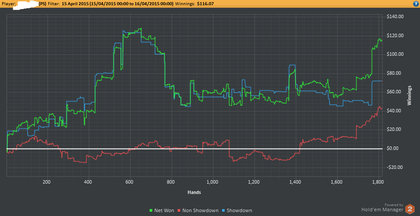Viewport: 420px width, 216px height.
Task: Click the red Non Showdown color swatch
Action: (180, 211)
